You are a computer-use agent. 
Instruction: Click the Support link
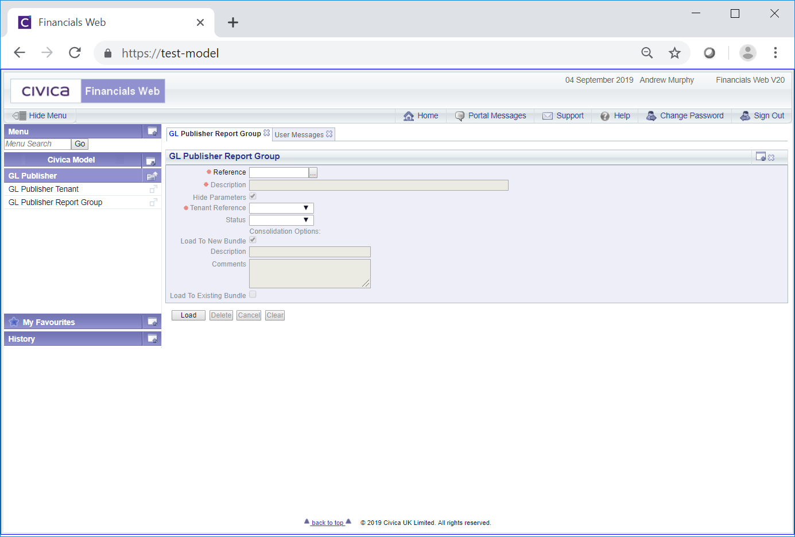[570, 116]
